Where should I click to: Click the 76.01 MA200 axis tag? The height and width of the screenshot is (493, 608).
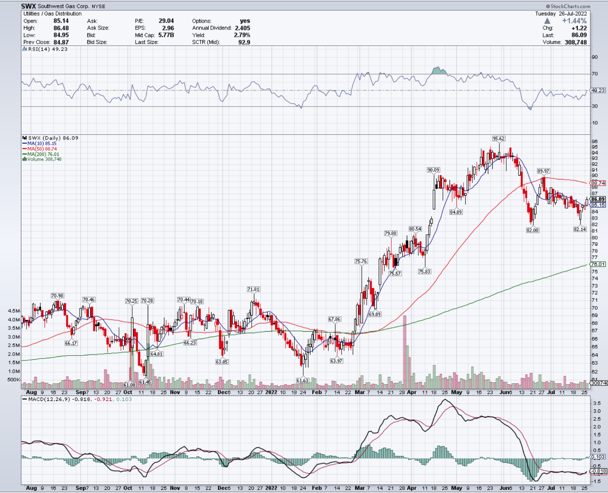click(x=598, y=264)
